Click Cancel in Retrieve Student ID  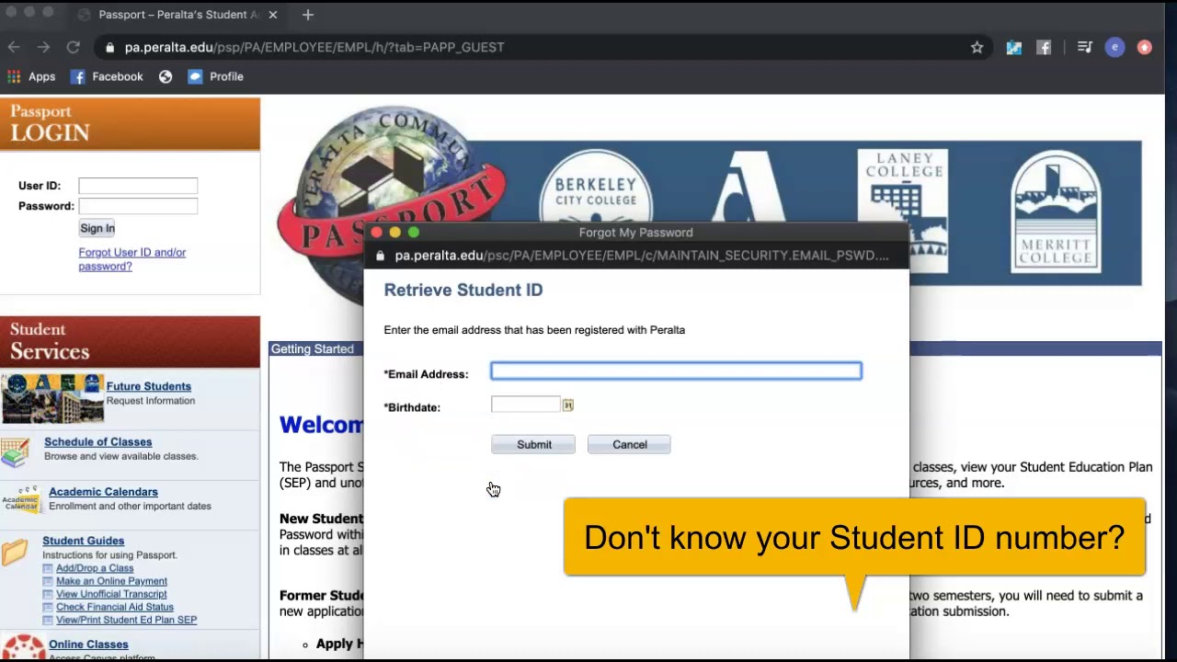[629, 445]
